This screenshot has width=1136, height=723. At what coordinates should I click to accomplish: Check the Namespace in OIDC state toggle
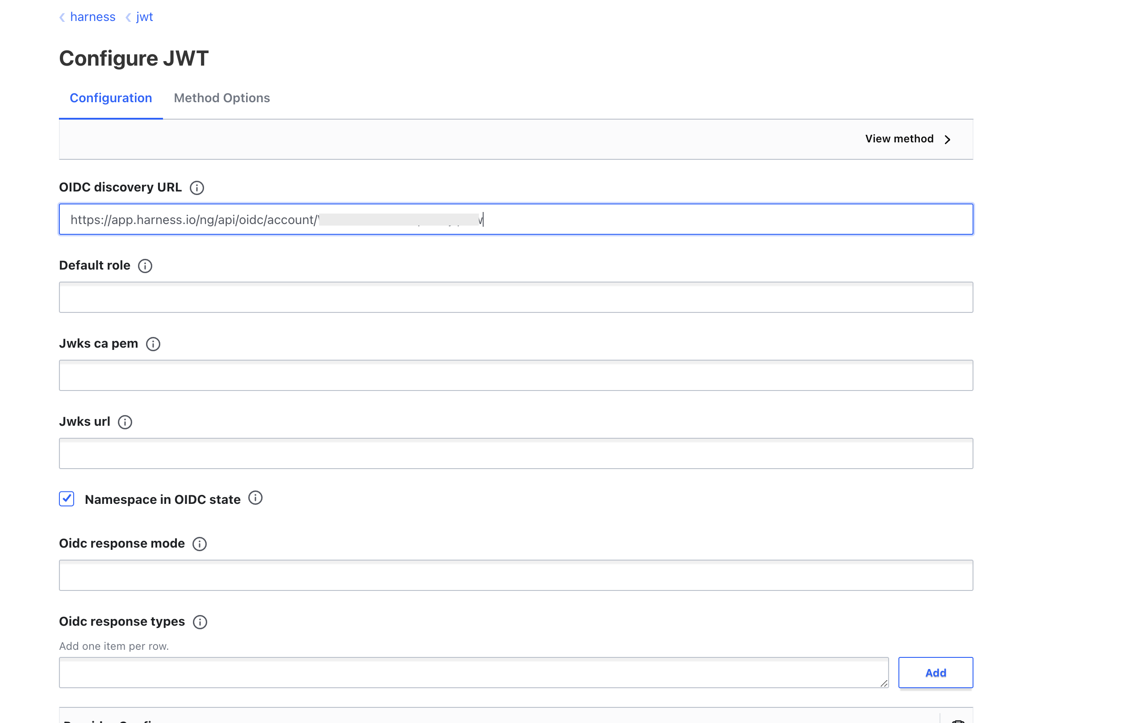[x=67, y=500]
